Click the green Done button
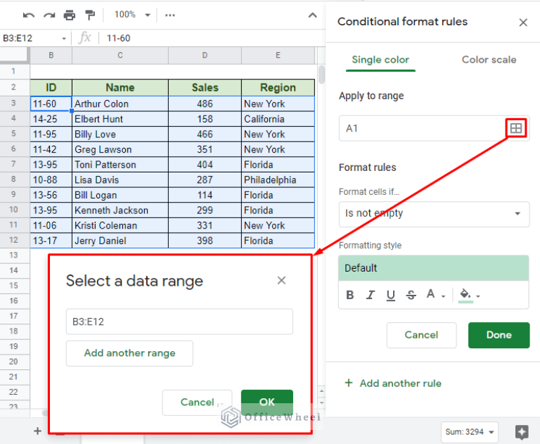The image size is (540, 444). tap(499, 335)
